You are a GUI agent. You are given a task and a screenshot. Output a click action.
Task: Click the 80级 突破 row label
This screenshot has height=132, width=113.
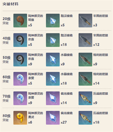click(7, 118)
